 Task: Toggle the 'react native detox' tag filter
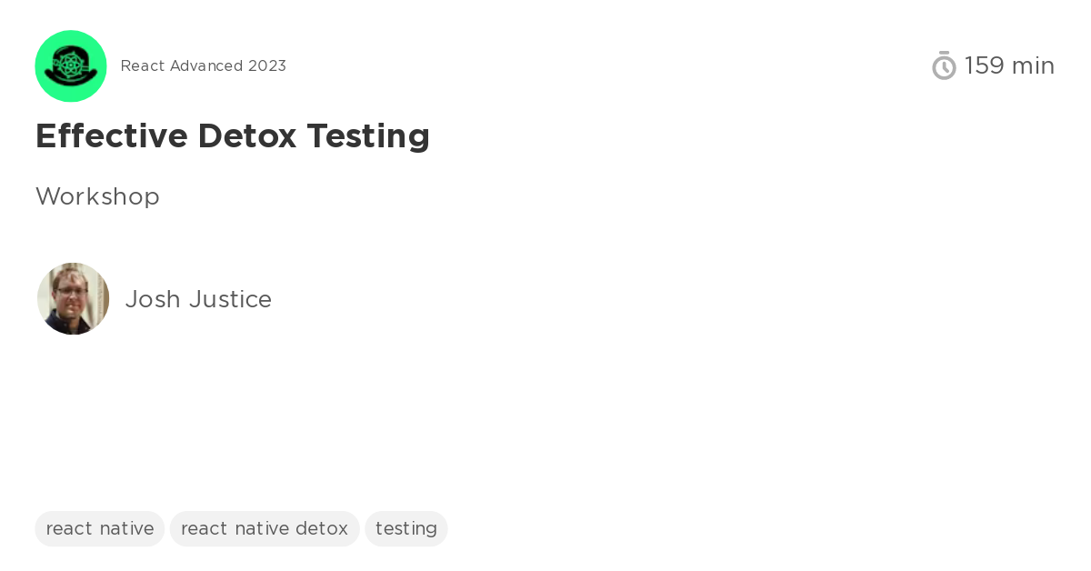click(264, 528)
